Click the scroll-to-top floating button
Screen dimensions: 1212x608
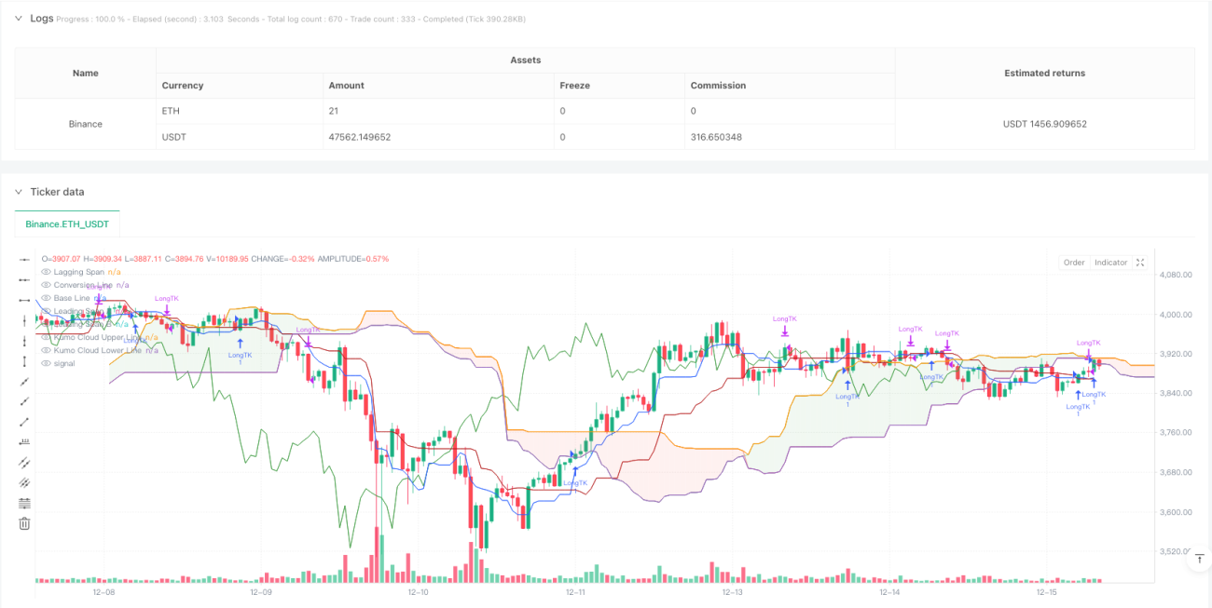pyautogui.click(x=1199, y=558)
